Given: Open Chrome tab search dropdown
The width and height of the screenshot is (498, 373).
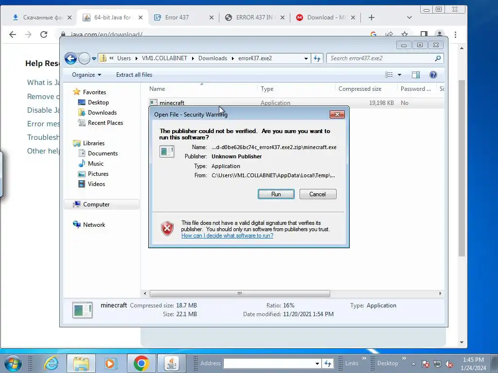Looking at the screenshot, I should 409,18.
